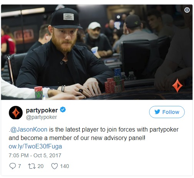Open the ow.ly/TwoE30fFuga link

[x=35, y=146]
